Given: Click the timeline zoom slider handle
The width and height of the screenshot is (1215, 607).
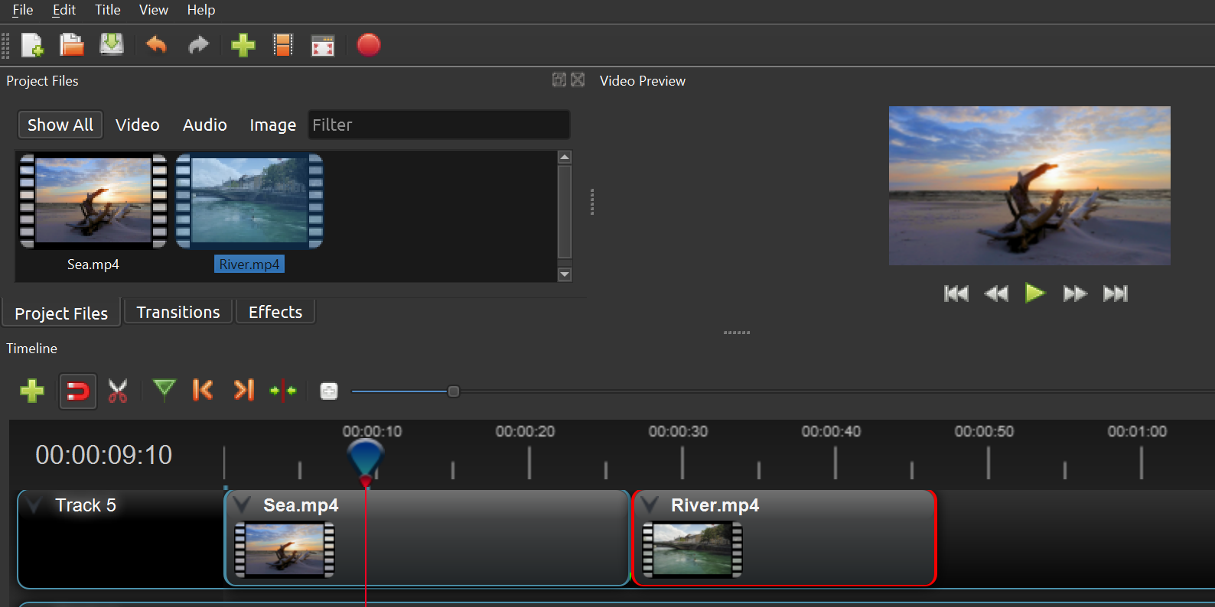Looking at the screenshot, I should pyautogui.click(x=454, y=391).
